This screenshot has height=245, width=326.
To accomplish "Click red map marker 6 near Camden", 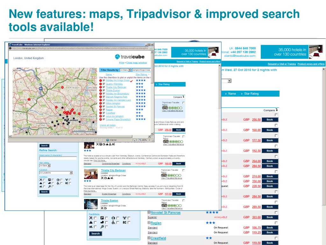I will click(x=56, y=107).
